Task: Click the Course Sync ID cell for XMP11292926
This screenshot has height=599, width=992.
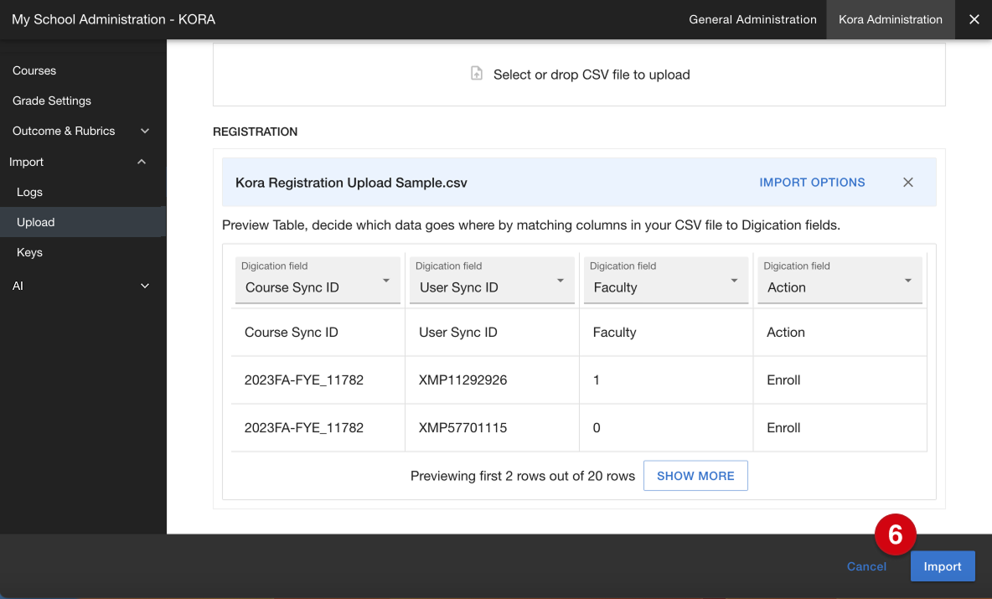Action: 318,380
